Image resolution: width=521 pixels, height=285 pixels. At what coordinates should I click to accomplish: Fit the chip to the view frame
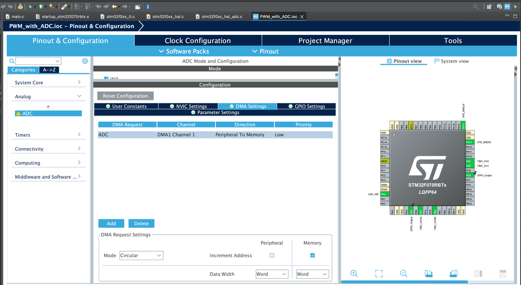[x=379, y=274]
